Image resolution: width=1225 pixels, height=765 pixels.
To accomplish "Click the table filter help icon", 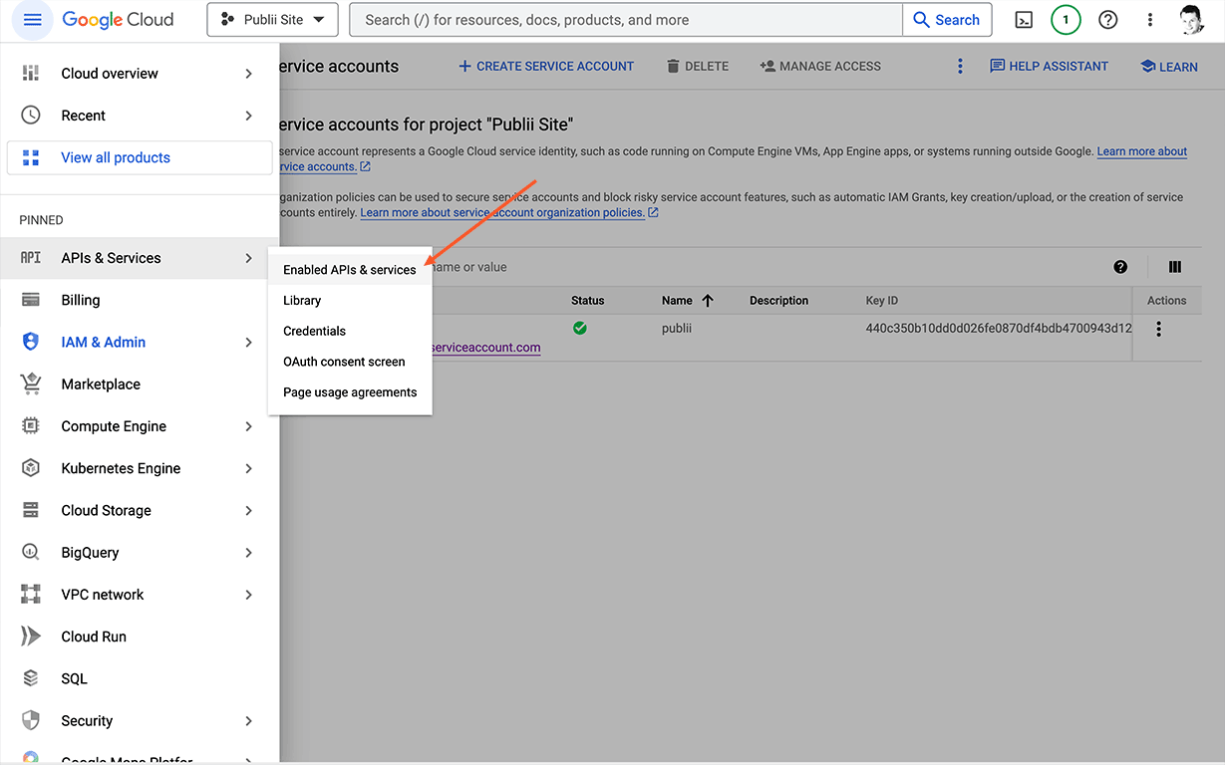I will tap(1120, 267).
